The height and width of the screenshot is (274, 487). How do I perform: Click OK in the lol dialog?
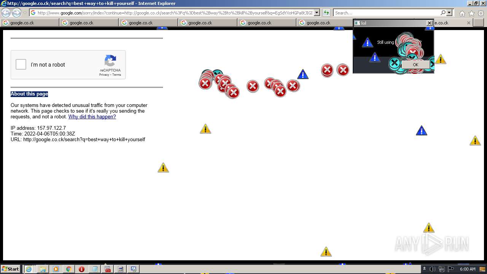coord(415,65)
